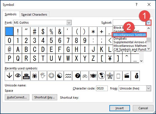Pick the clapperboard symbol
Screen dimensions: 156x114
pyautogui.click(x=127, y=76)
